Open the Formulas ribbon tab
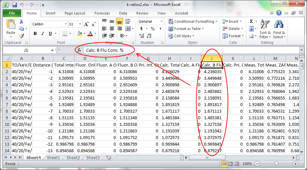The width and height of the screenshot is (307, 170). [102, 13]
